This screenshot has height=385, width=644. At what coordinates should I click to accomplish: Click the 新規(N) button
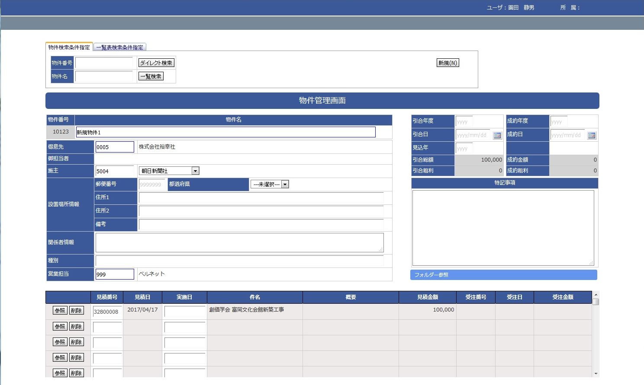tap(448, 63)
